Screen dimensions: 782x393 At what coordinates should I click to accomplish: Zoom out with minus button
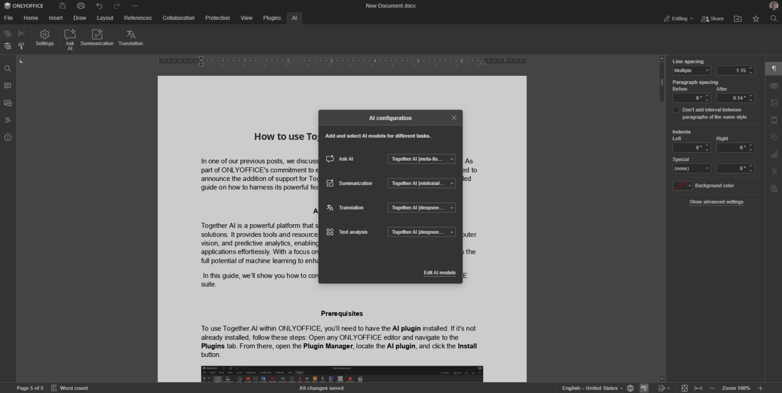pyautogui.click(x=712, y=388)
